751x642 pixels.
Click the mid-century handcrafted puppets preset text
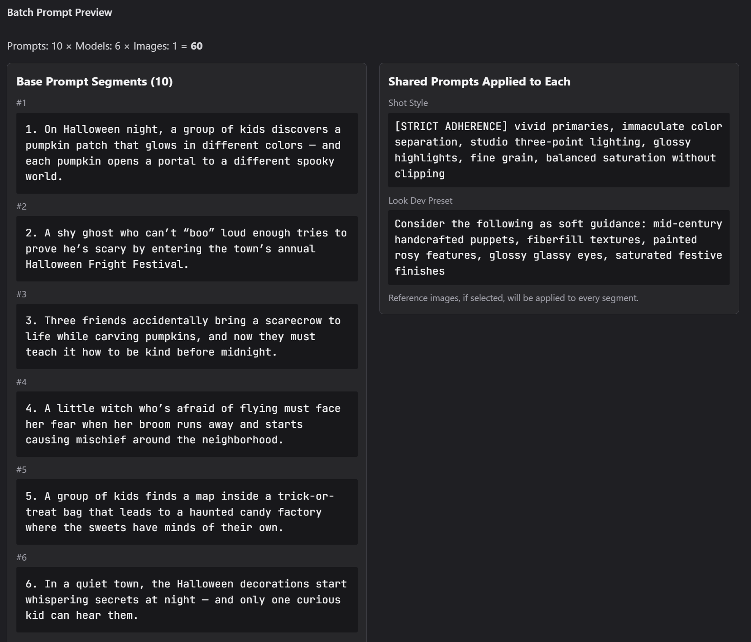(558, 247)
